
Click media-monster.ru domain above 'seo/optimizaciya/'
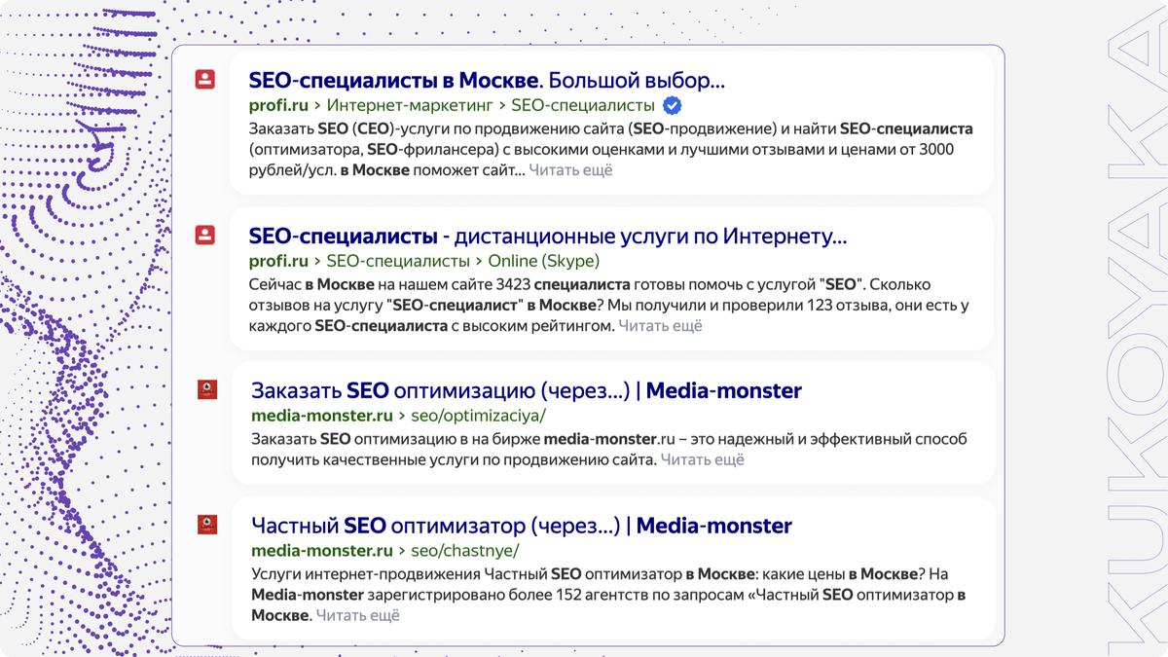pos(321,416)
